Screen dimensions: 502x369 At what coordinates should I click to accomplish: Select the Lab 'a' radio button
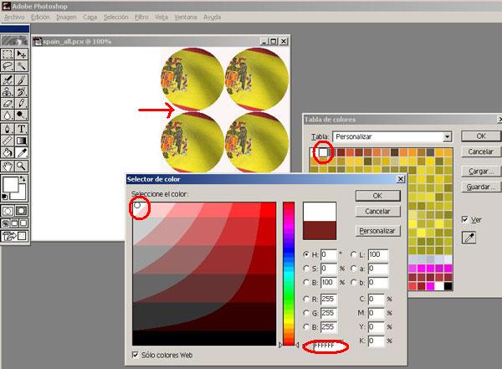[x=354, y=269]
